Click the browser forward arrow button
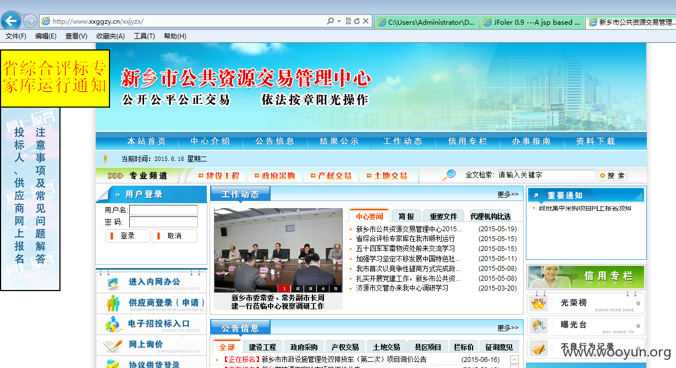676x368 pixels. tap(30, 21)
